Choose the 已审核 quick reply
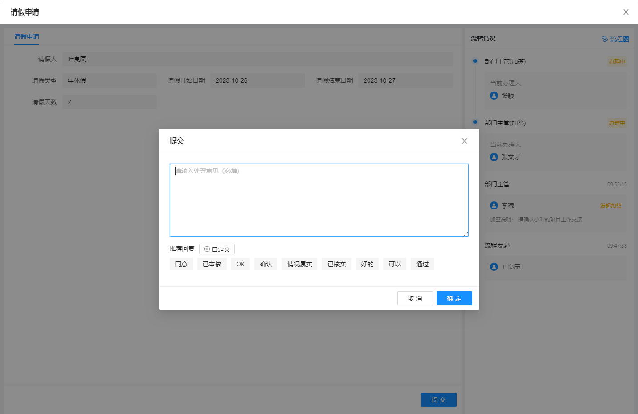The width and height of the screenshot is (638, 414). (x=212, y=264)
